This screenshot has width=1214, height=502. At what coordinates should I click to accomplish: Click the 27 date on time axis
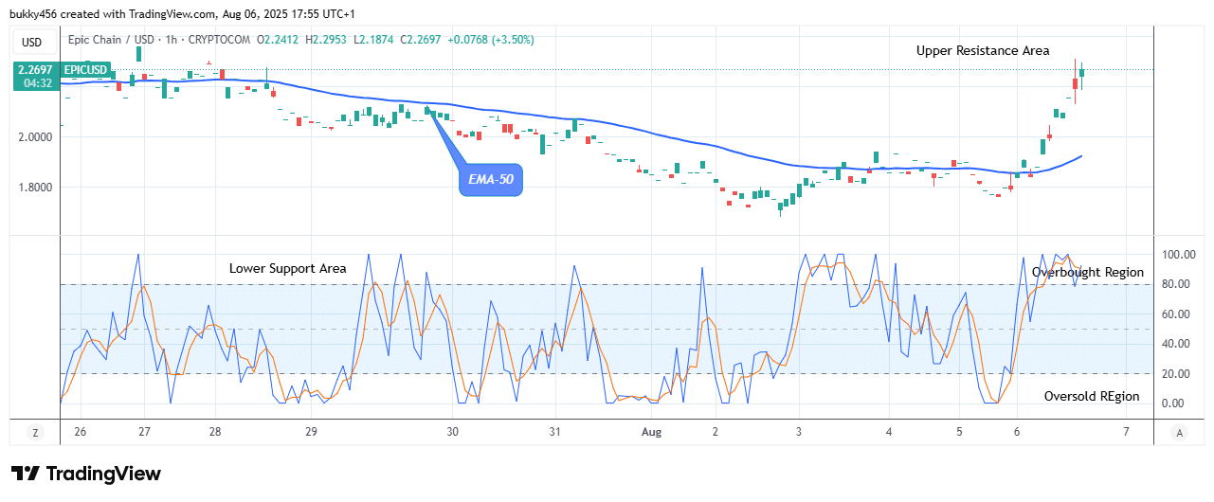(143, 432)
